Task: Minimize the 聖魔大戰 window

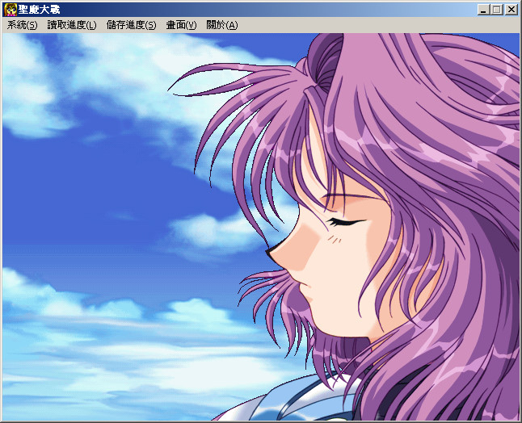Action: 483,10
